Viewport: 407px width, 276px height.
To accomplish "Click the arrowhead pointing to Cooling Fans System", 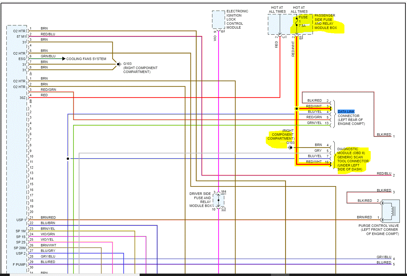I will coord(64,59).
